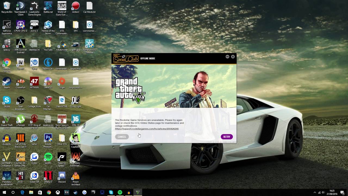This screenshot has height=196, width=348.
Task: Minimize the Social Club launcher window
Action: click(x=227, y=57)
